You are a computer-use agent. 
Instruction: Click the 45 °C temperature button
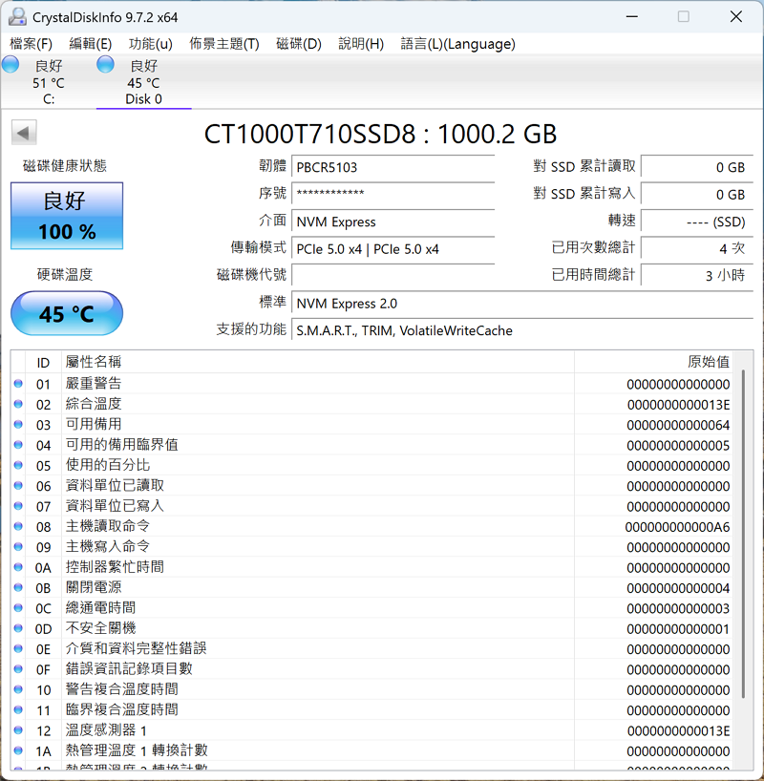[x=67, y=313]
